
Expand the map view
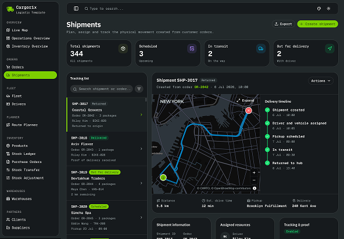point(245,100)
